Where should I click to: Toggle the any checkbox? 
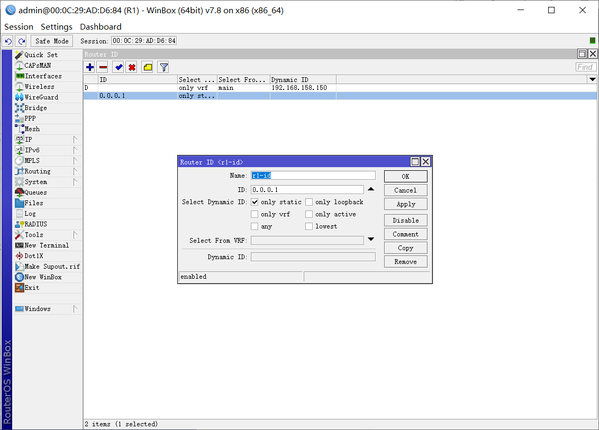coord(255,226)
